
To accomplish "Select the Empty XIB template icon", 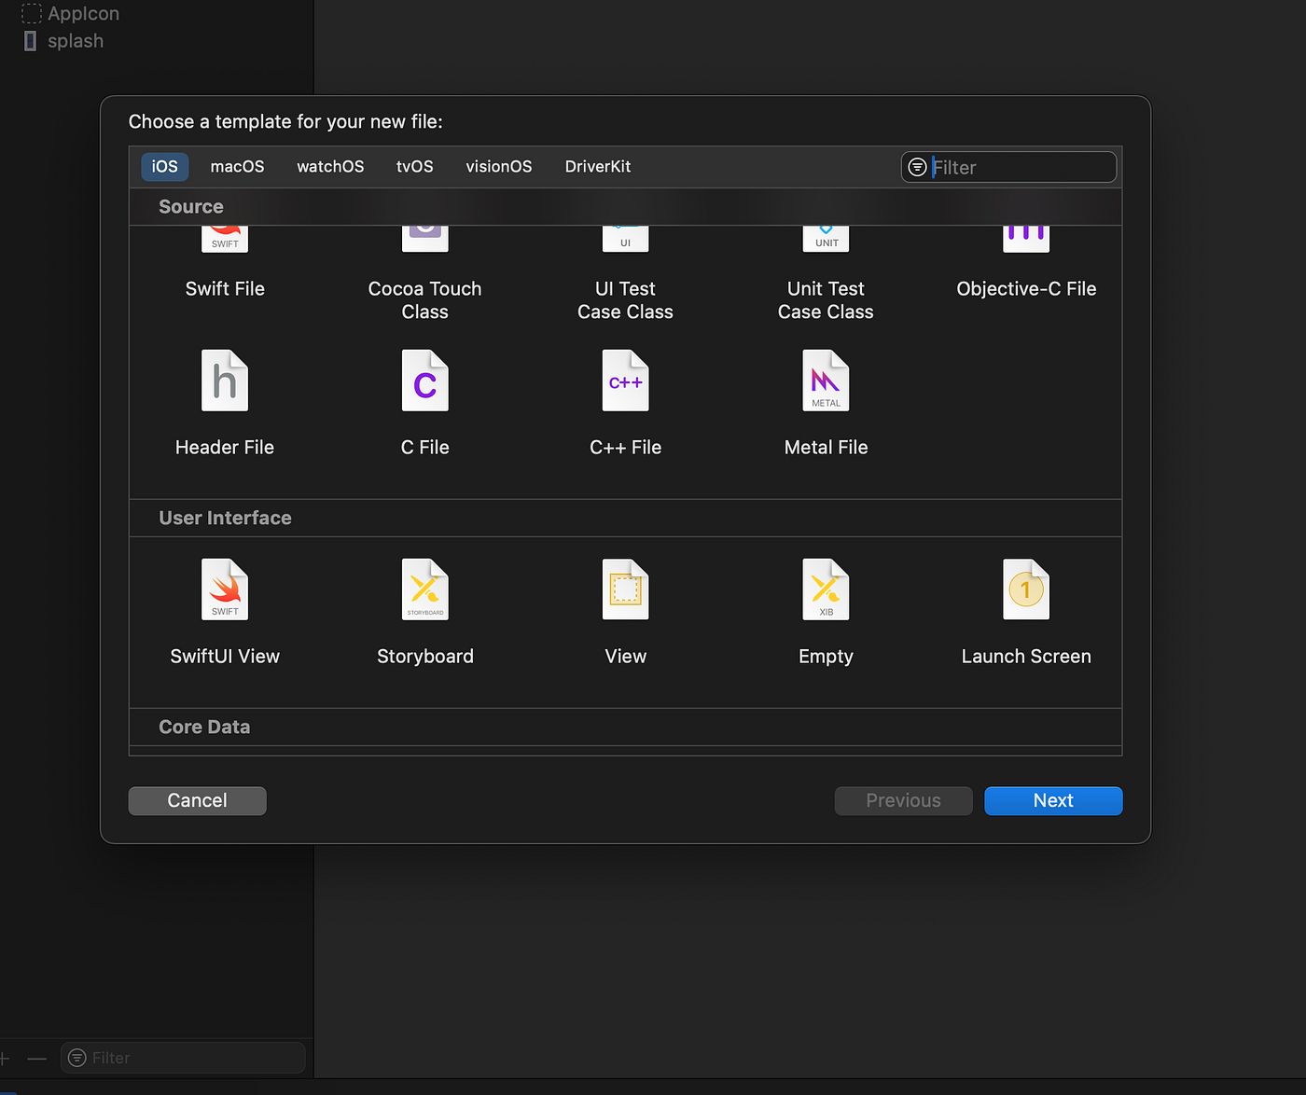I will pyautogui.click(x=826, y=589).
